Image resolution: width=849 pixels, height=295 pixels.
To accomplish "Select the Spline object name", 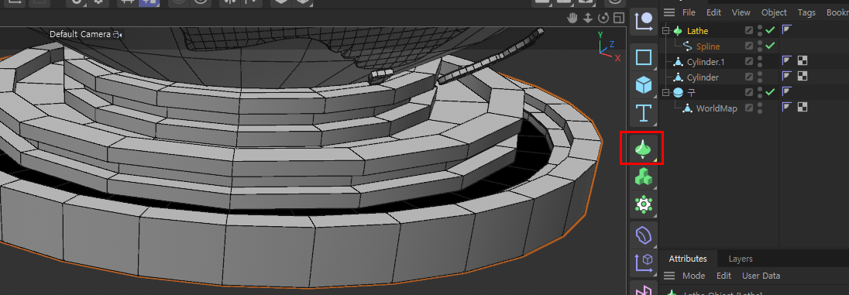I will click(x=708, y=46).
